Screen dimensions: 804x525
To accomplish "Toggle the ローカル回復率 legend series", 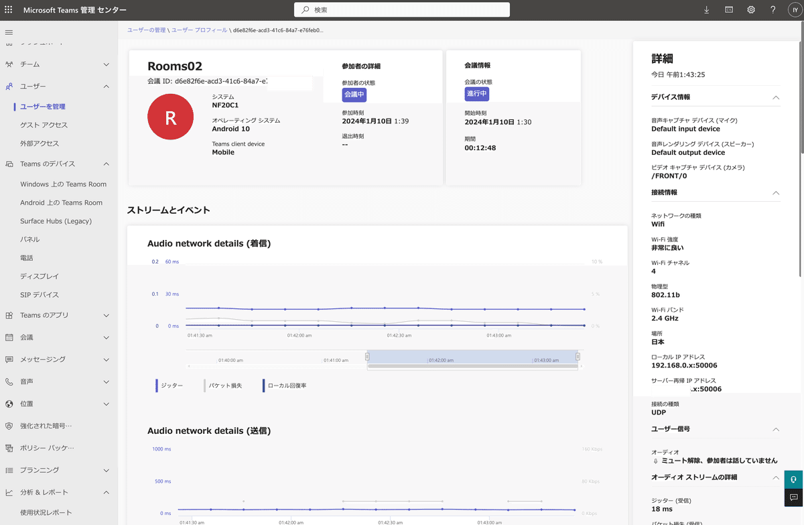I will [x=285, y=386].
